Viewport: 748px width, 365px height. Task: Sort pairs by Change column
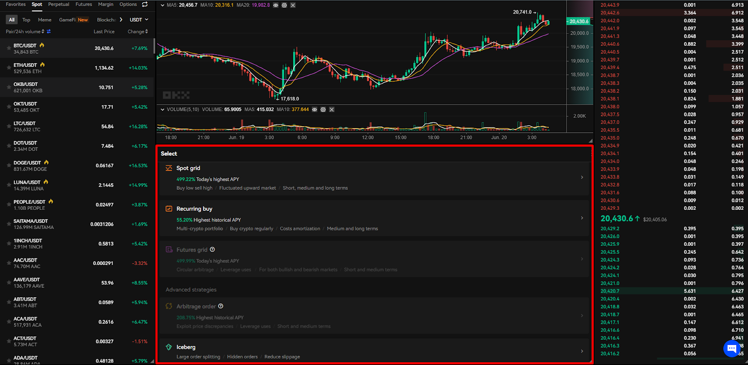[x=137, y=32]
